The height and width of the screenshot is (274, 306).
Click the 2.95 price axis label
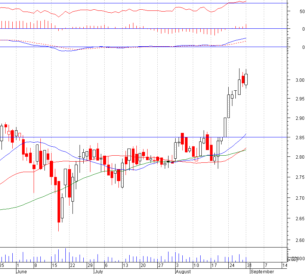click(x=300, y=99)
